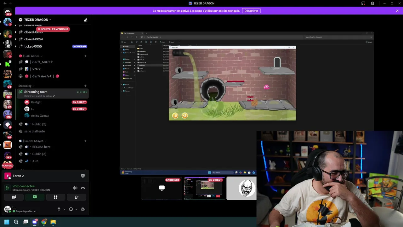Open Windows taskbar search
Image resolution: width=403 pixels, height=227 pixels.
click(x=16, y=222)
